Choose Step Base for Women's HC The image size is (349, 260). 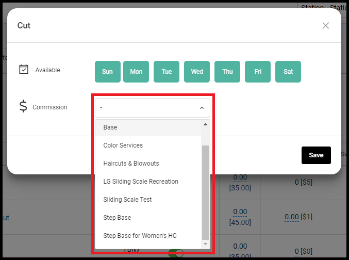pyautogui.click(x=148, y=235)
